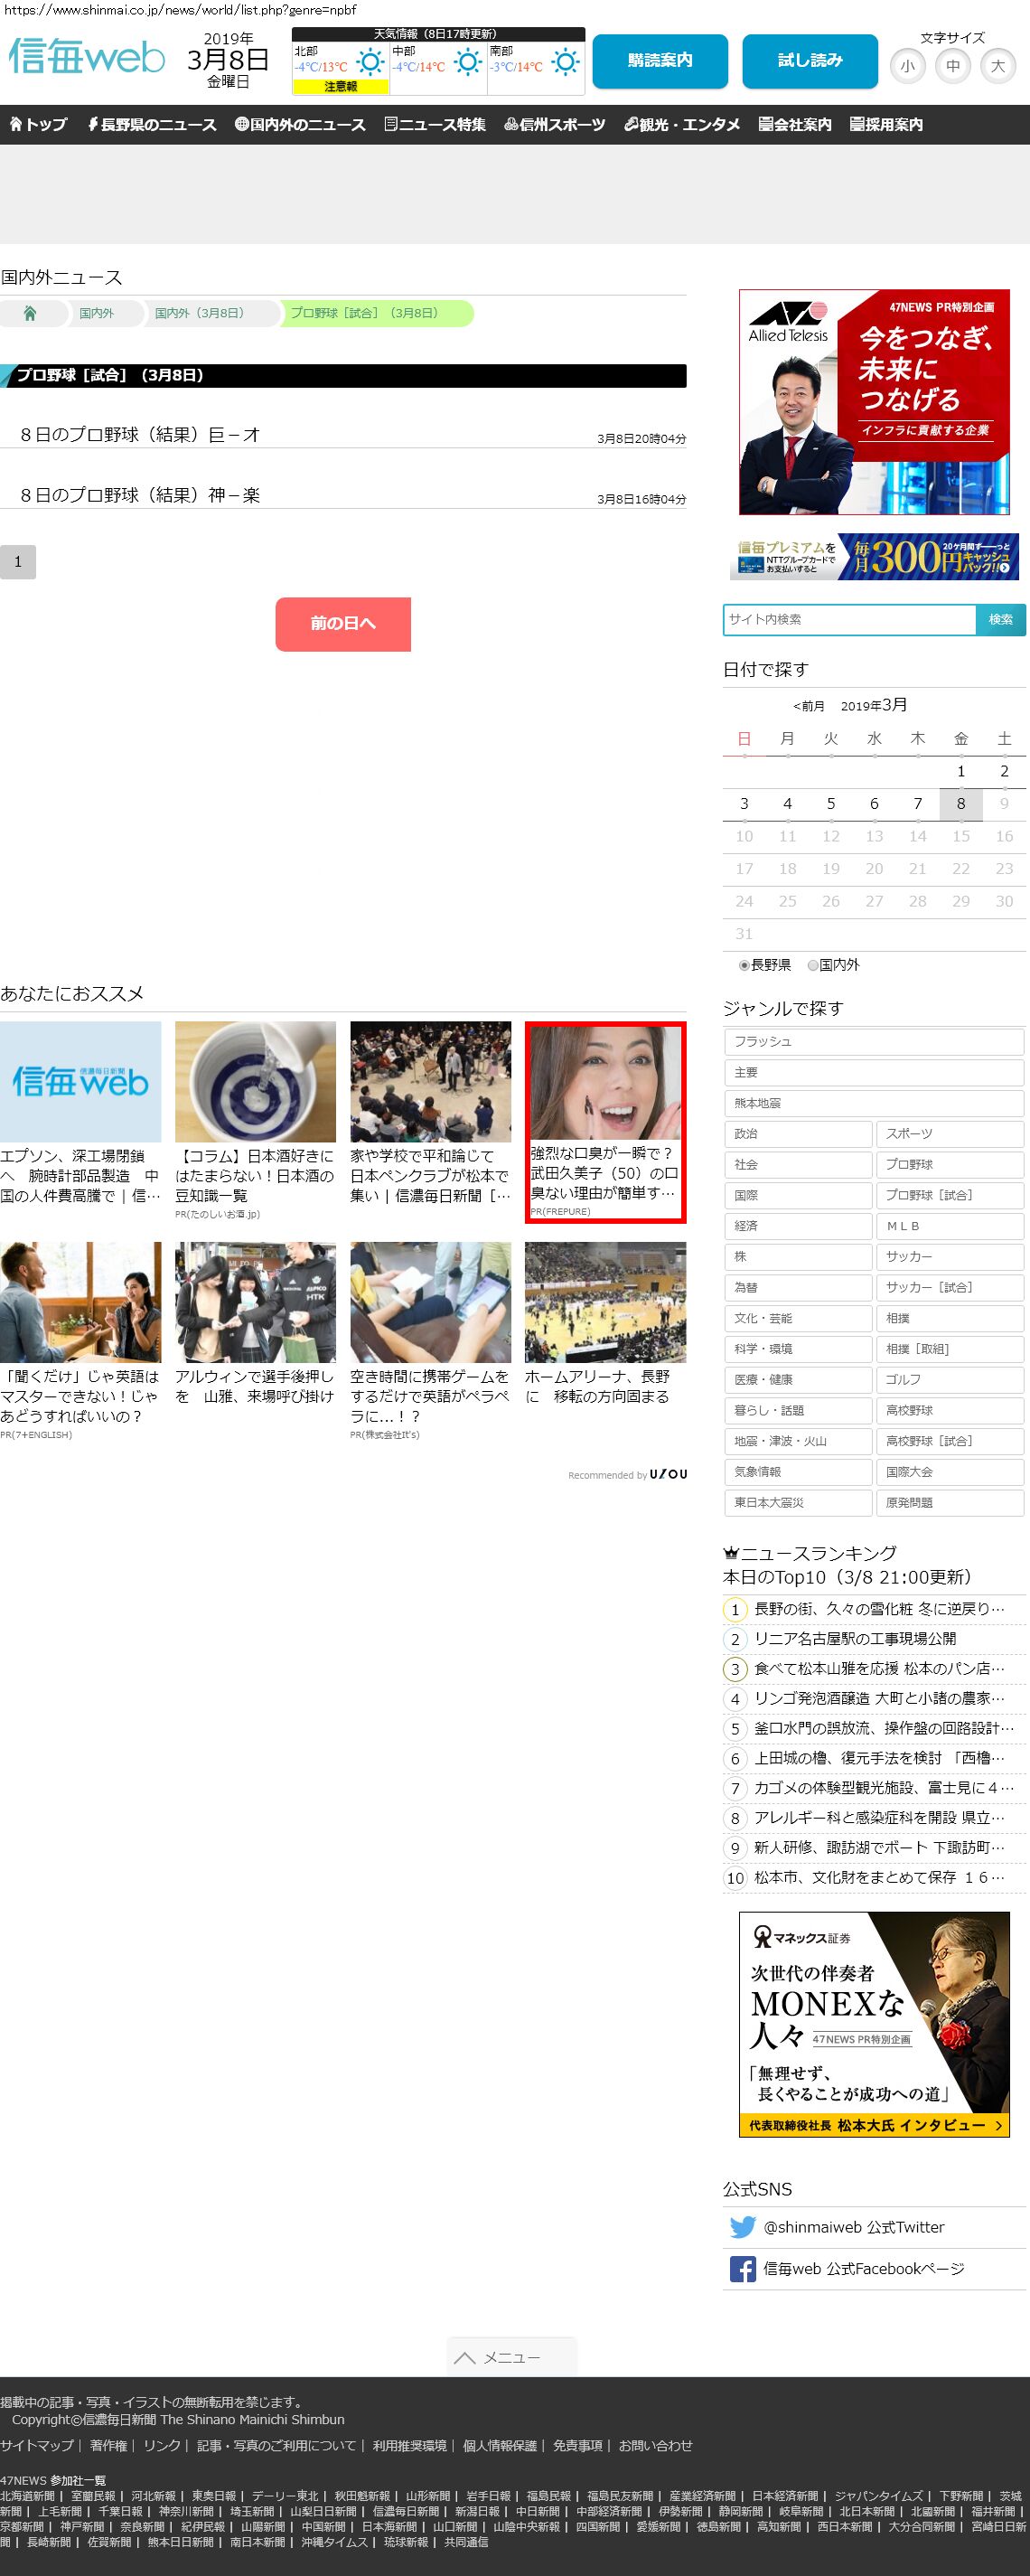Open the Twitter bird icon link
The image size is (1030, 2576).
743,2227
